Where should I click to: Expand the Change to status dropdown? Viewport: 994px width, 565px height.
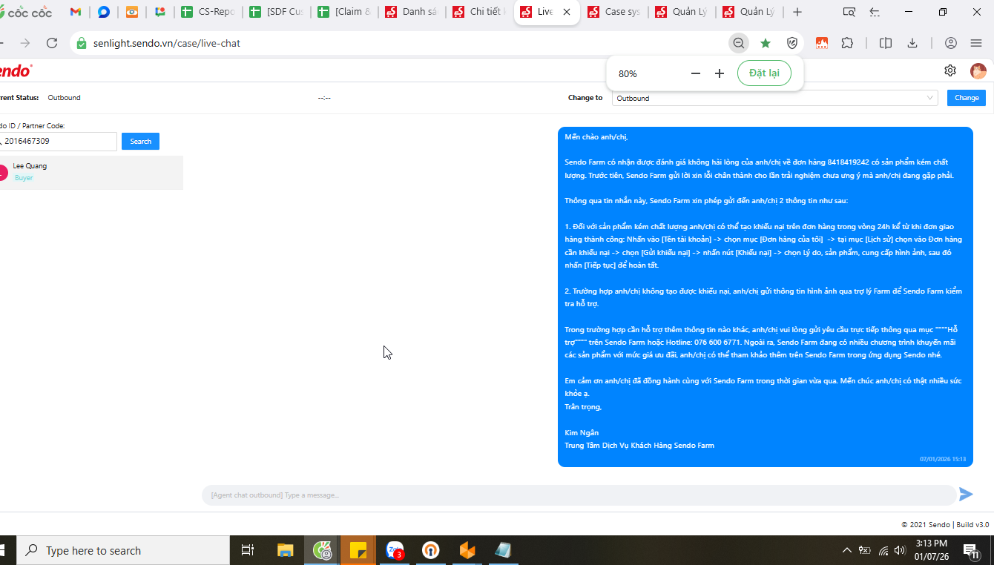774,98
